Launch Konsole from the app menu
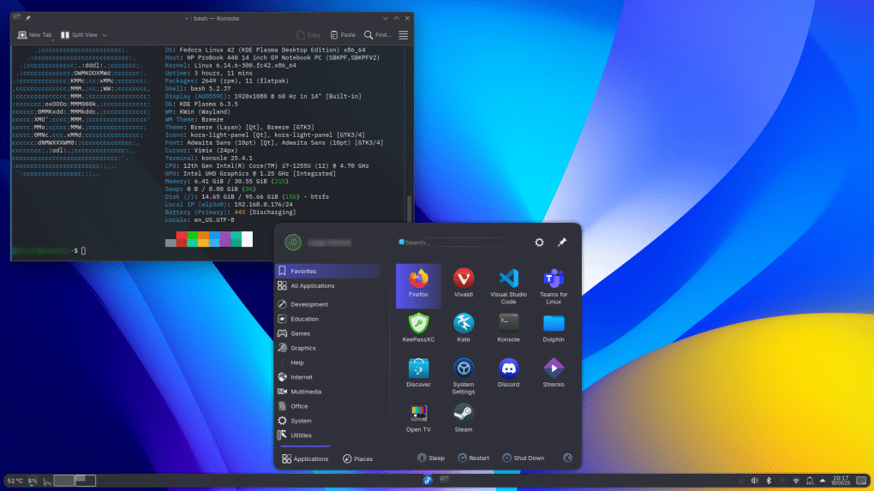The image size is (874, 491). point(508,327)
